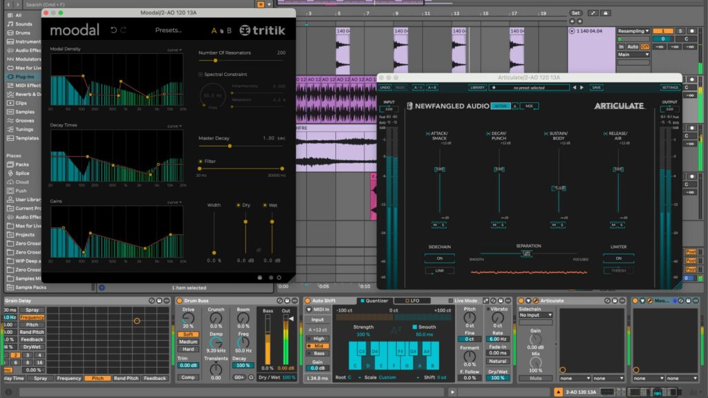Click the preview play button in browser
Screen dimensions: 708x398
pos(102,287)
